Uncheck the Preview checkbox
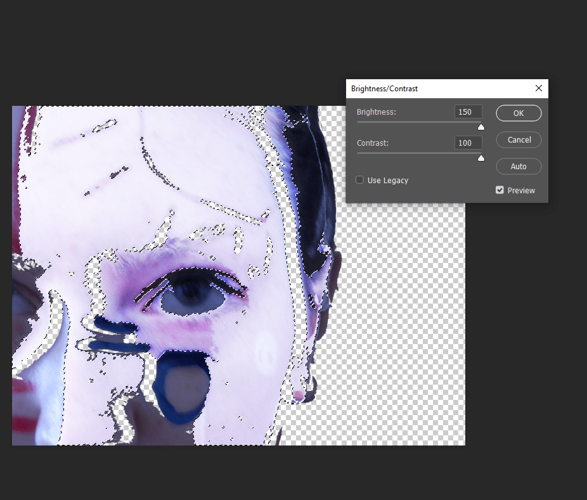The width and height of the screenshot is (587, 500). pyautogui.click(x=500, y=190)
